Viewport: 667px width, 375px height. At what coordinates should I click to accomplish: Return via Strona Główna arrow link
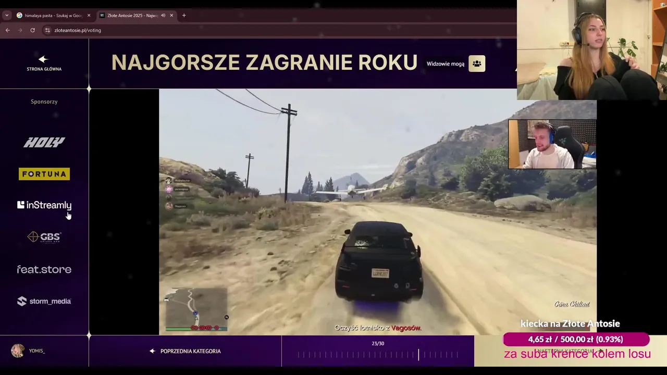coord(44,64)
